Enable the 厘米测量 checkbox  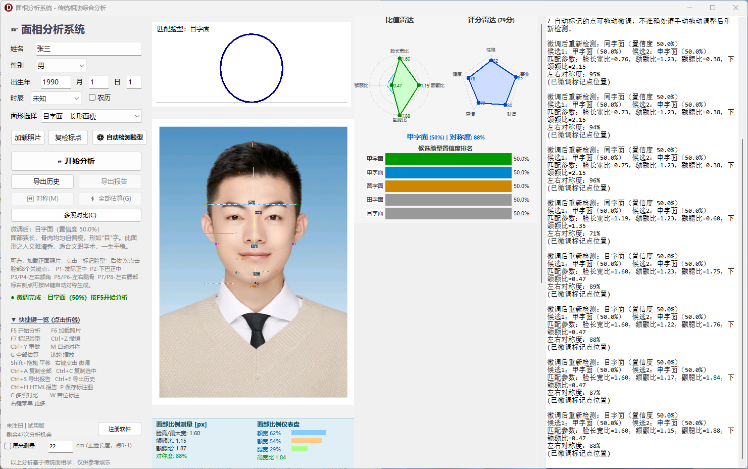(x=8, y=446)
